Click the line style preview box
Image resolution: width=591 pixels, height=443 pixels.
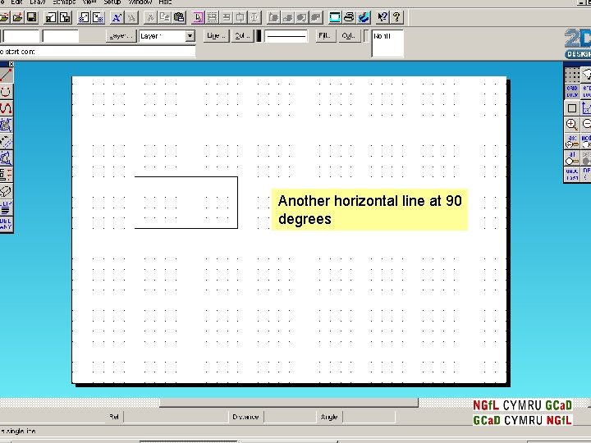click(286, 36)
